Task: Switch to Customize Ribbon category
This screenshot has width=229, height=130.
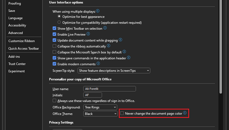Action: (22, 41)
